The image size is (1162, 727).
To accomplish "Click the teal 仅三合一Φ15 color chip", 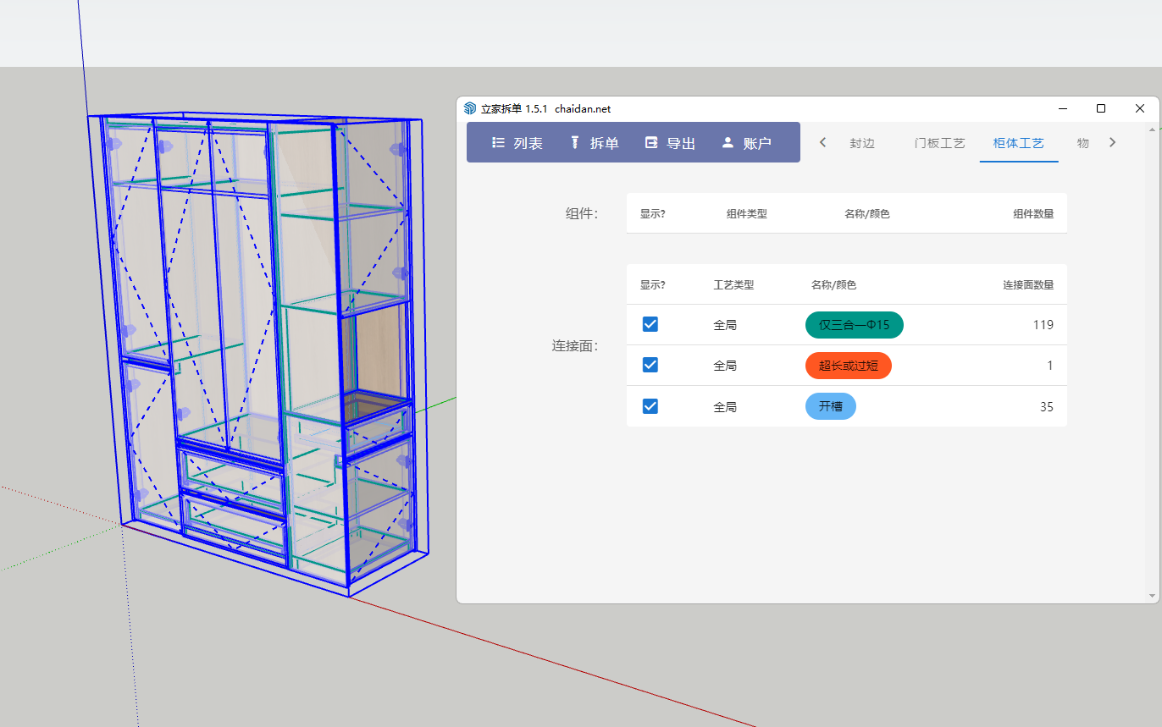I will tap(854, 325).
